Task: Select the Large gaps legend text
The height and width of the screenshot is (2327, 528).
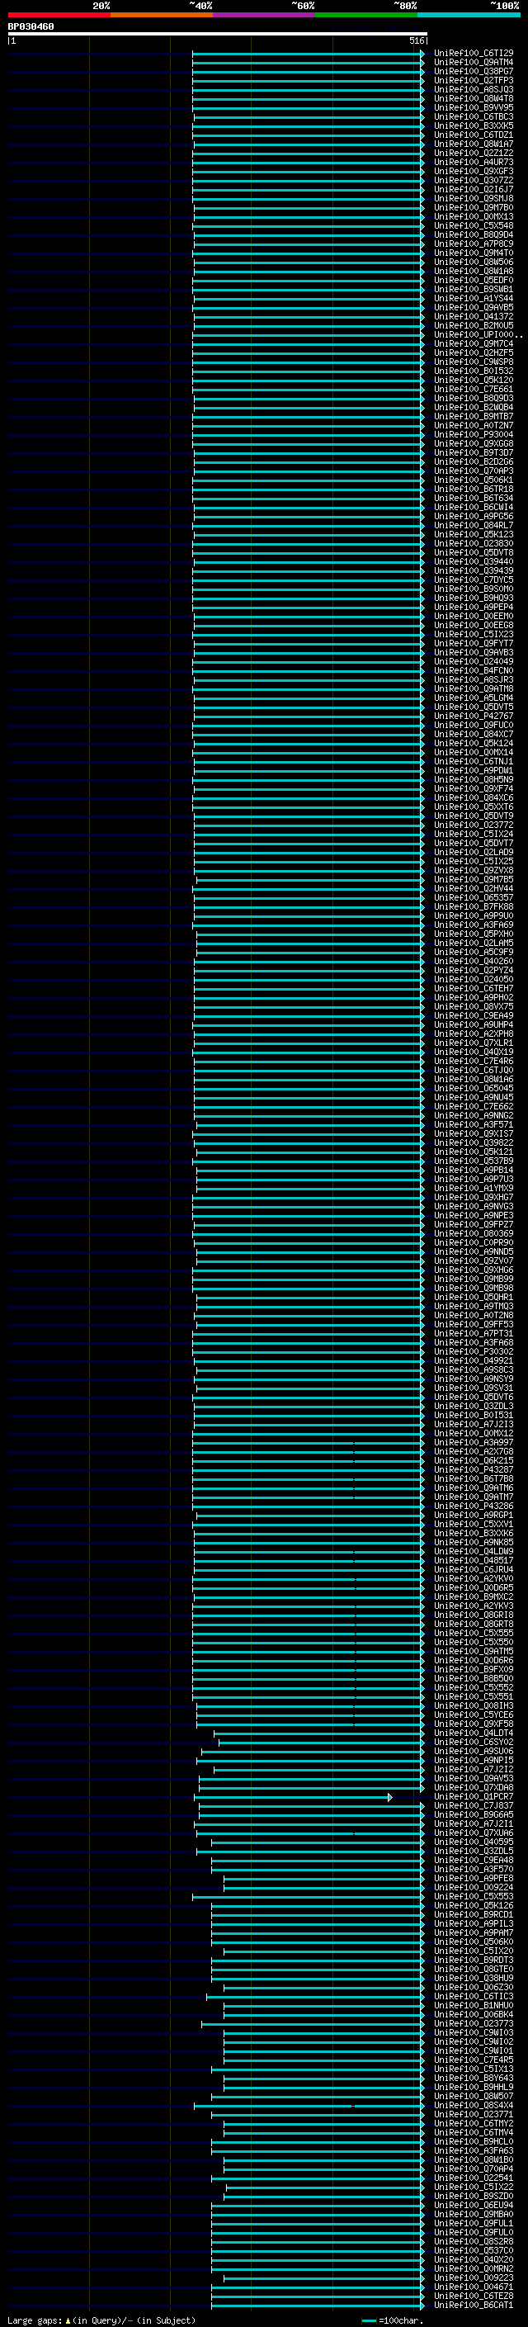Action: coord(35,2320)
